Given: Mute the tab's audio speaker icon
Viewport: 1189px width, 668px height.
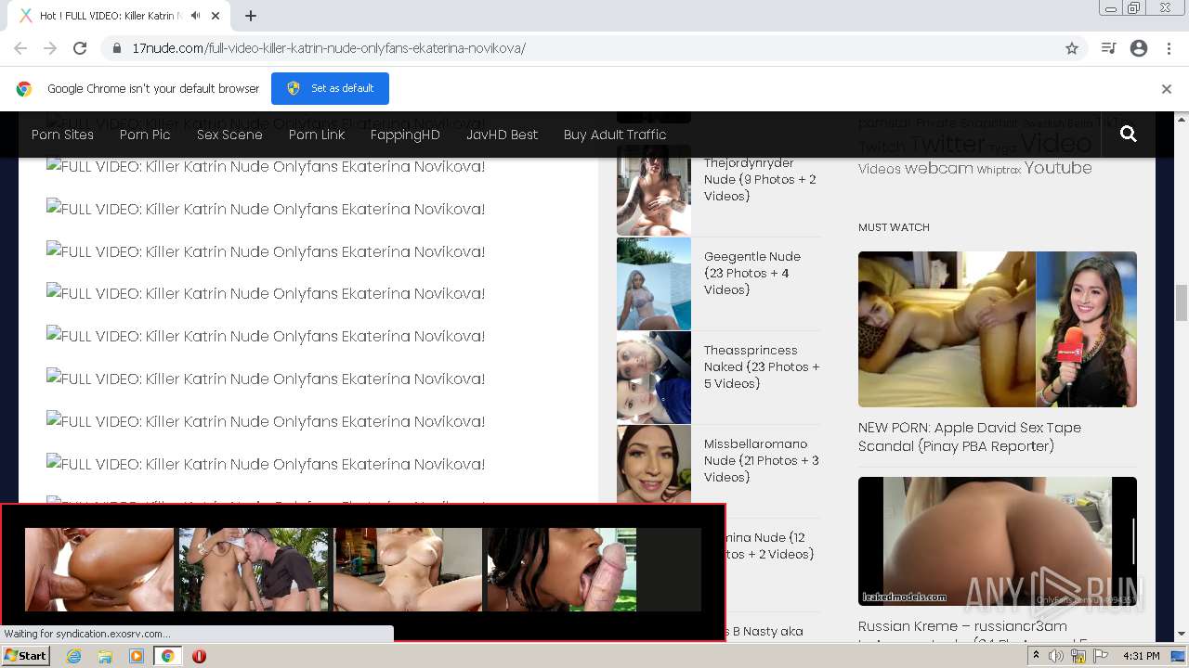Looking at the screenshot, I should pos(195,16).
